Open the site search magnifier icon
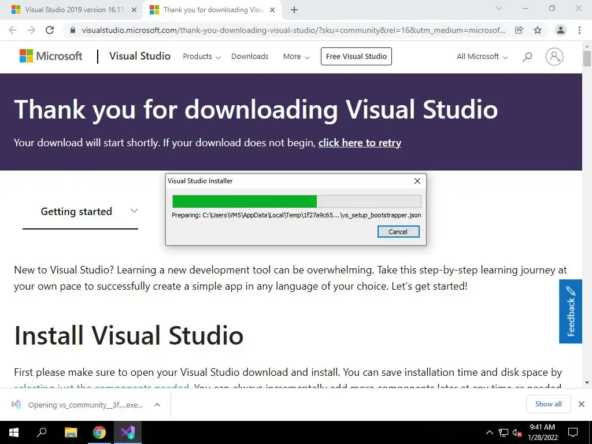Viewport: 592px width, 444px height. (527, 57)
